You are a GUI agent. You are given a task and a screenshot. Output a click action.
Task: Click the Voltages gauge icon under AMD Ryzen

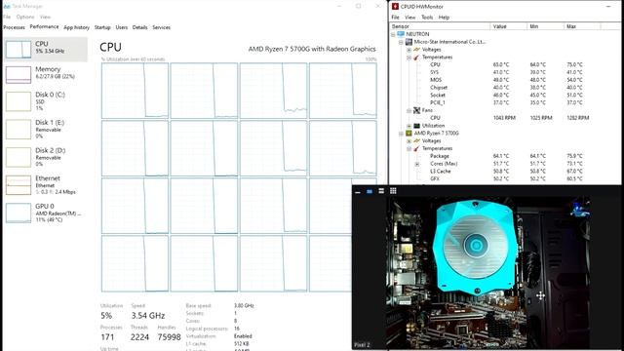(x=416, y=140)
